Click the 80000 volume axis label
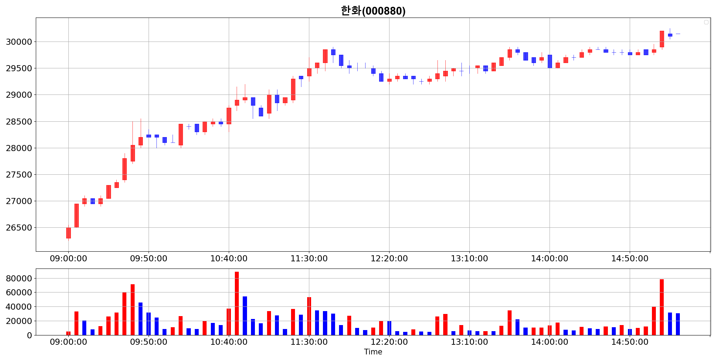Screen dimensions: 716x358 (19, 279)
